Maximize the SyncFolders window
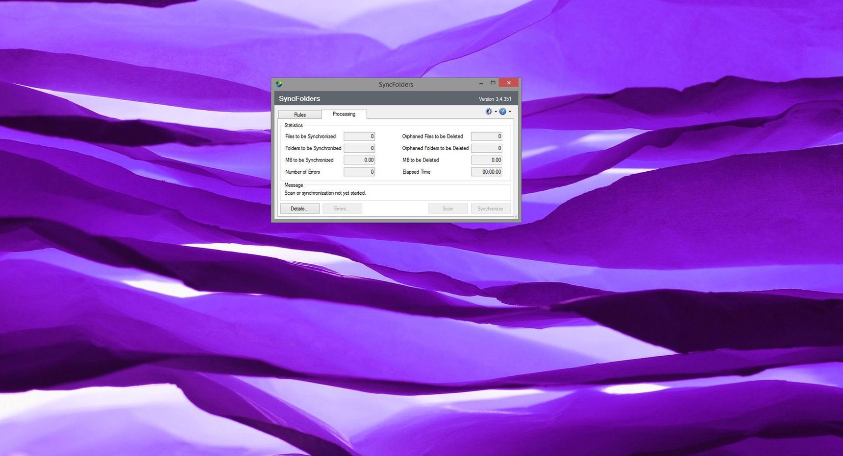Viewport: 843px width, 456px height. pos(493,83)
